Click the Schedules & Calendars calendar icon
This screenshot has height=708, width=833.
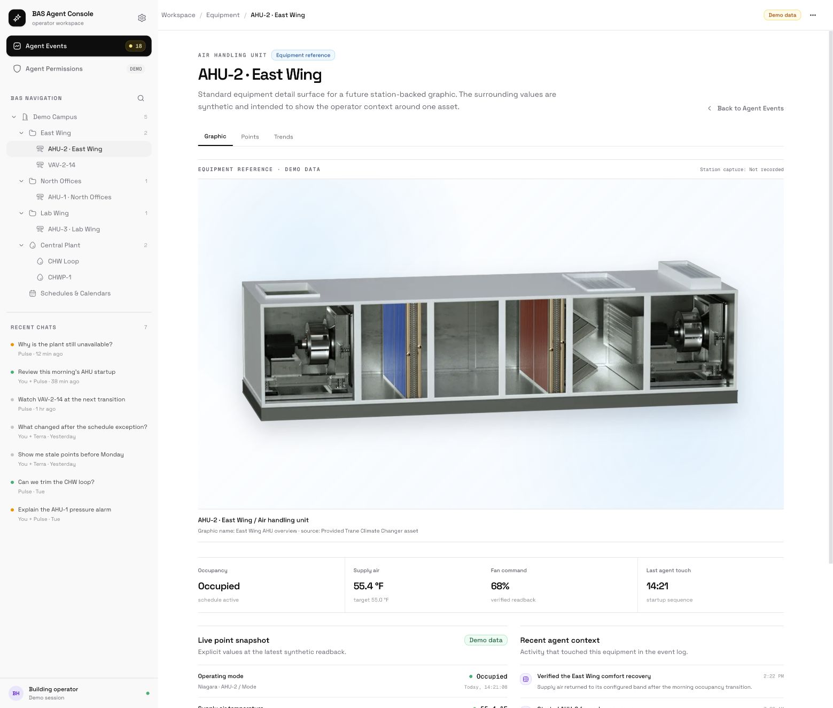[x=33, y=294]
